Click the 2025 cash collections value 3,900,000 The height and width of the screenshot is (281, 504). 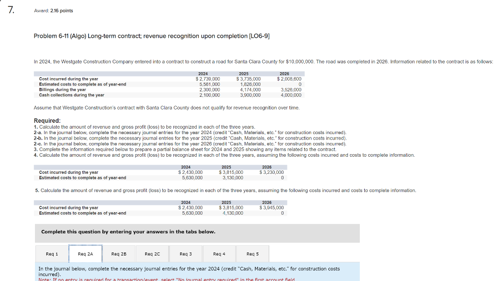click(x=251, y=95)
